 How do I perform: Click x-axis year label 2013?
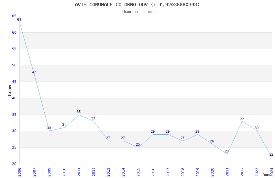pyautogui.click(x=108, y=172)
